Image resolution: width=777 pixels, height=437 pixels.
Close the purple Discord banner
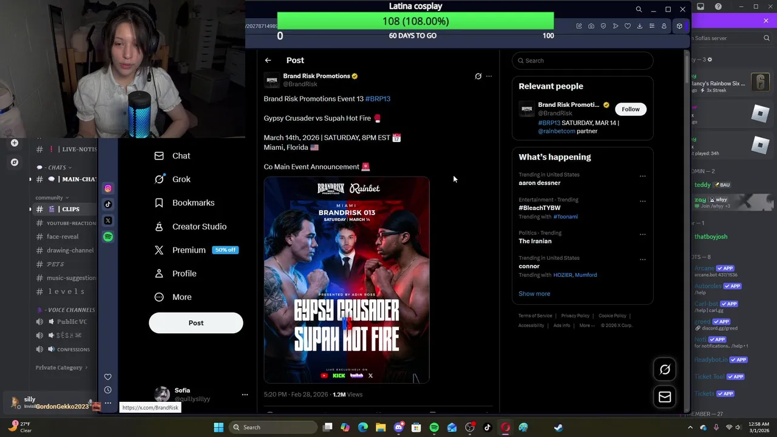point(766,21)
